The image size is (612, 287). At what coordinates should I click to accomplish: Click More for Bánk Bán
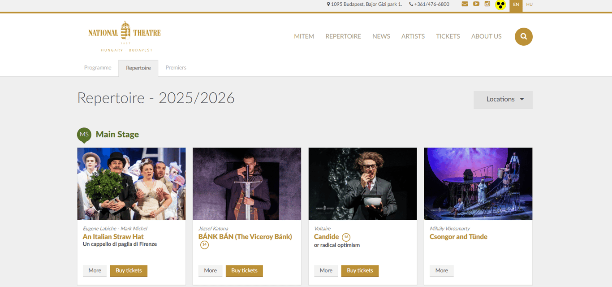coord(210,271)
